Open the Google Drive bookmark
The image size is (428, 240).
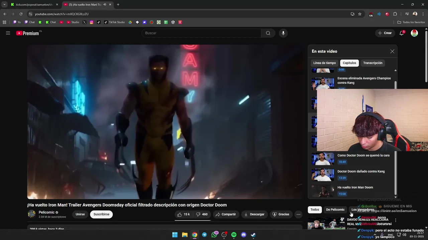click(130, 22)
